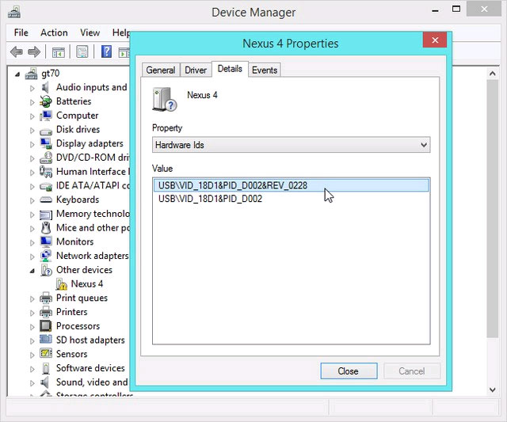
Task: Click the Printers category icon
Action: (46, 312)
